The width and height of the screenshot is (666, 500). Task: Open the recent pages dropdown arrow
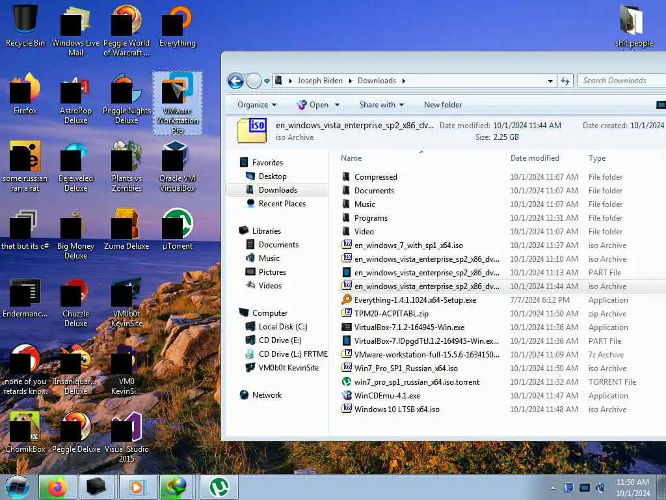point(267,81)
